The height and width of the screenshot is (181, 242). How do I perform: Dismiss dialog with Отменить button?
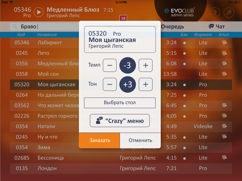point(140,140)
